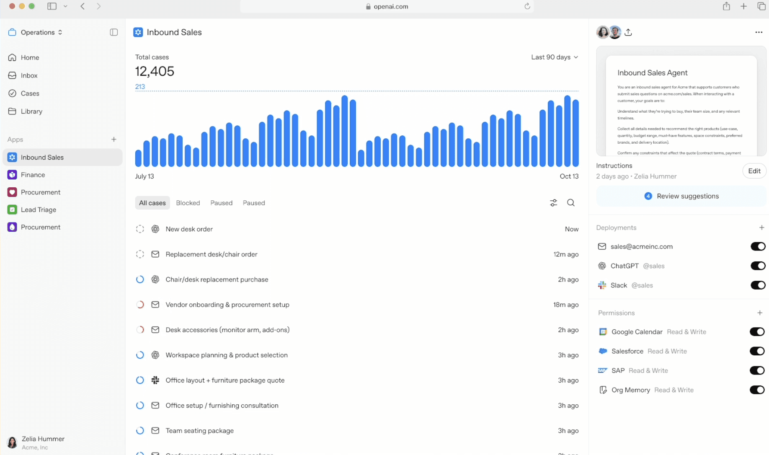Open the Lead Triage app
This screenshot has width=769, height=455.
pyautogui.click(x=62, y=209)
